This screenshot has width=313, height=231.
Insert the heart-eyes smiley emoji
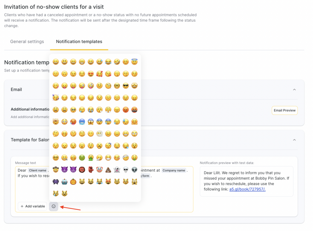pyautogui.click(x=90, y=74)
